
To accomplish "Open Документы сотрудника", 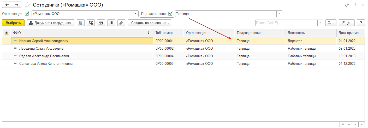I will [51, 23].
